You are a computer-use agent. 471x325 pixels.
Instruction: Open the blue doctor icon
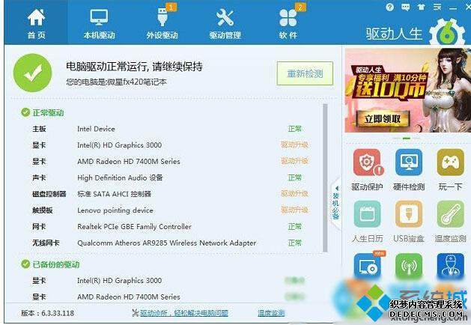coord(450,266)
